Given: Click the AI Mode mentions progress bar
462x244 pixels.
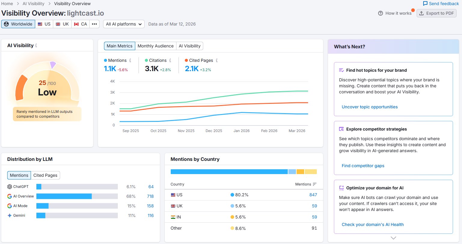Looking at the screenshot, I should [x=77, y=206].
